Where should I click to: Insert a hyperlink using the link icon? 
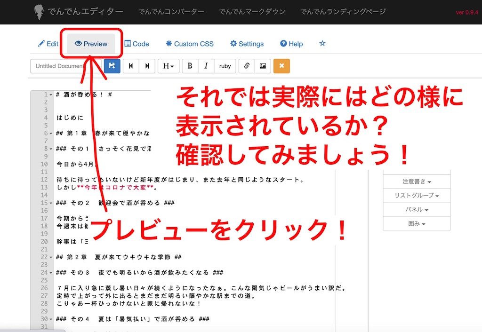tap(247, 66)
